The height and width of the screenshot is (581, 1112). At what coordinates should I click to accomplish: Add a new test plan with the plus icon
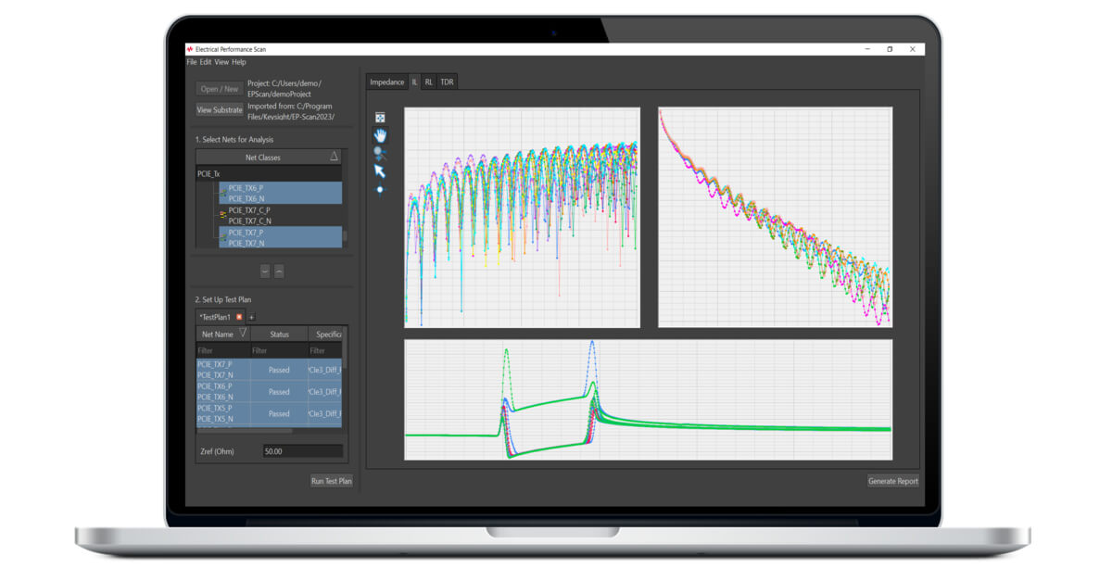coord(251,317)
